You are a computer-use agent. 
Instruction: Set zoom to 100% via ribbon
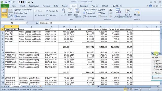(x=70, y=12)
